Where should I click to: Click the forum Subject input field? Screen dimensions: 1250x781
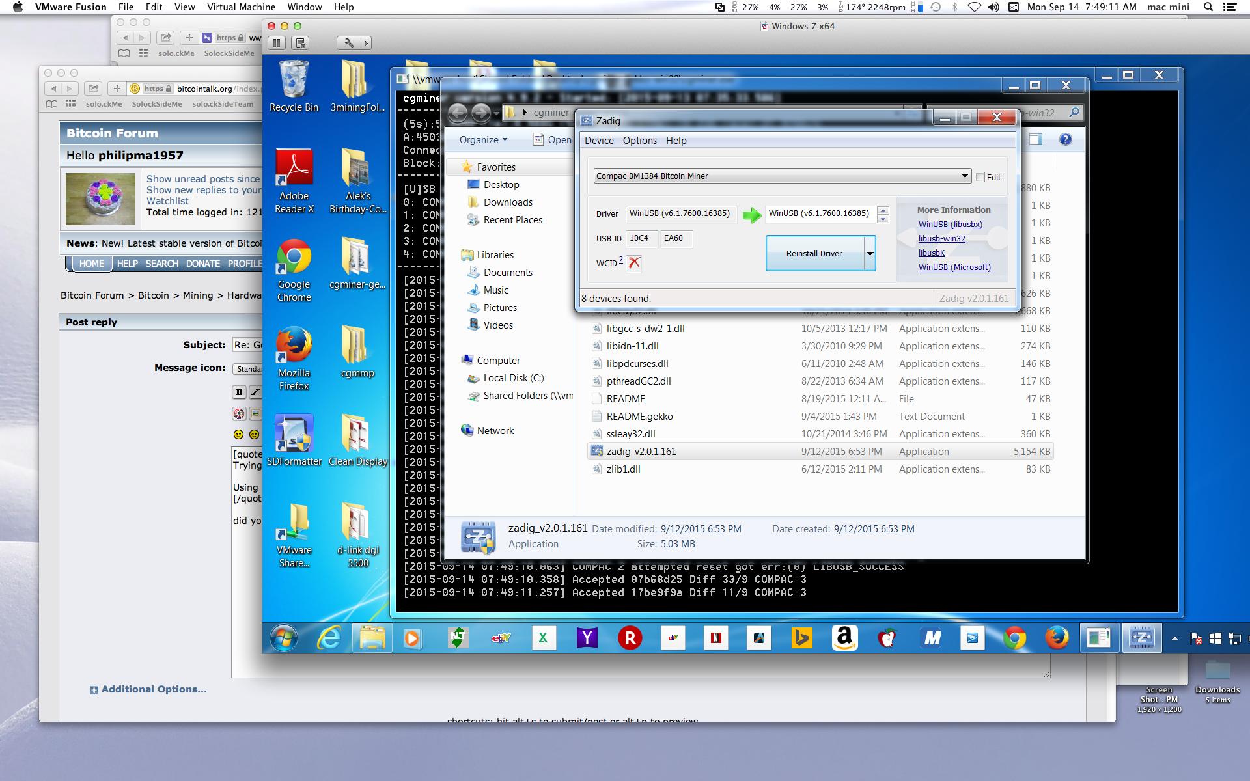coord(247,345)
